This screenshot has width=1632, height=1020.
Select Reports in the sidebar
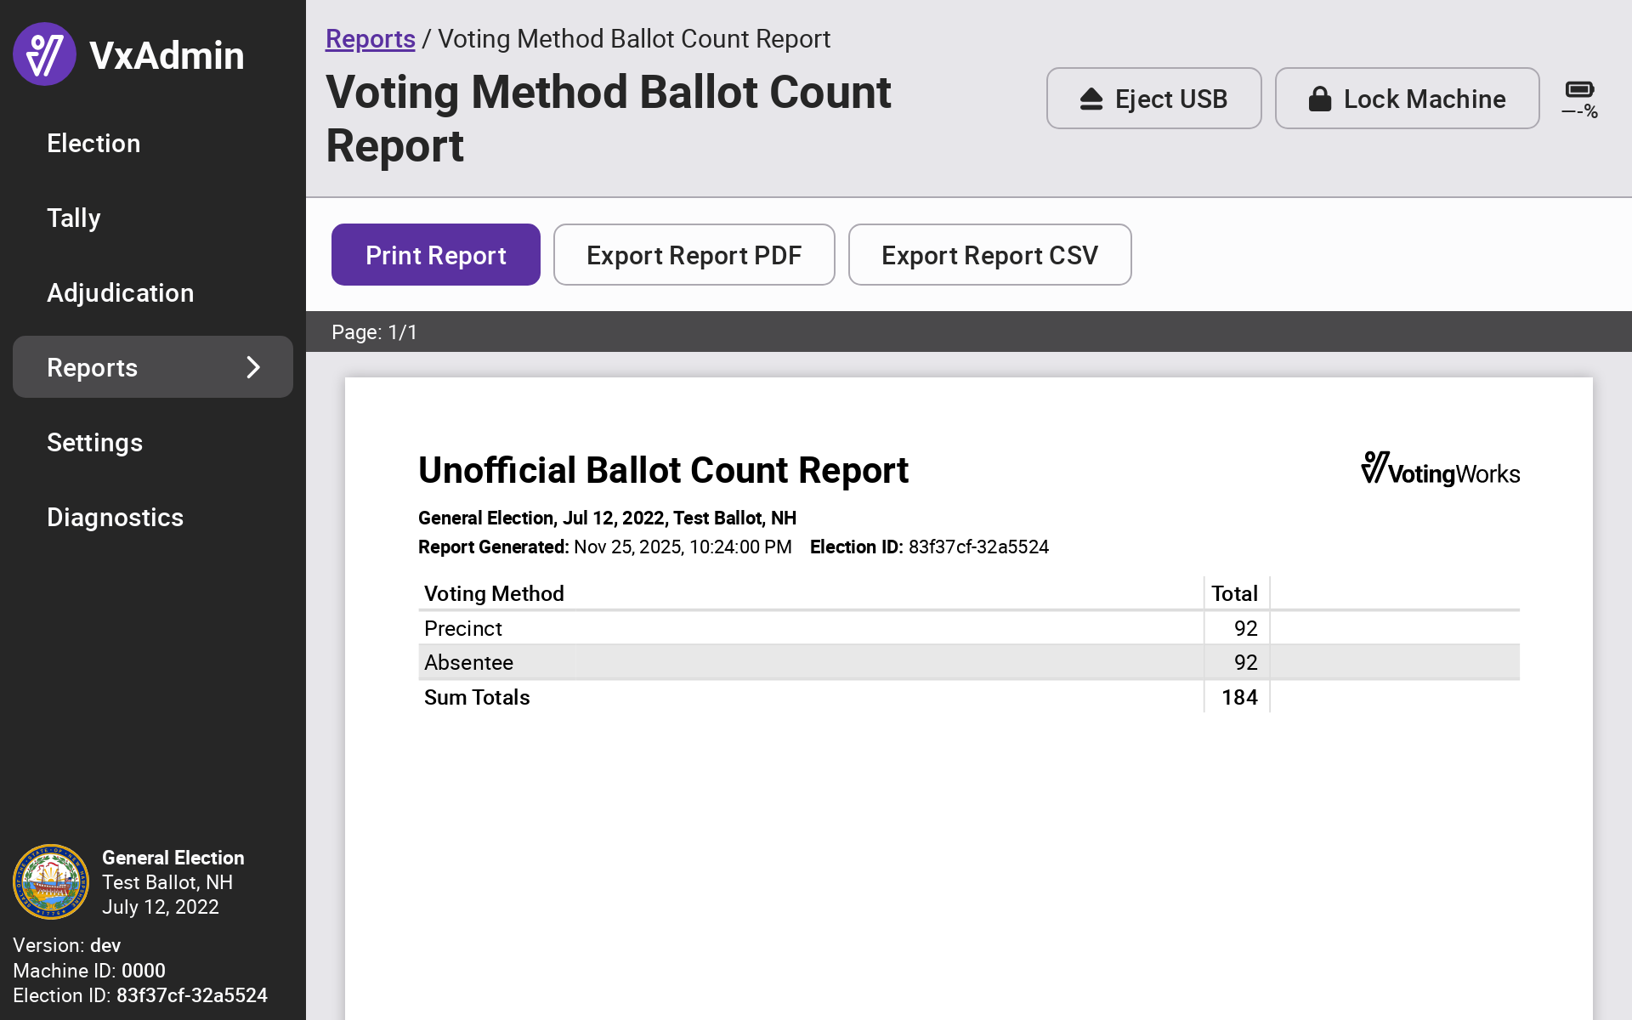tap(93, 367)
